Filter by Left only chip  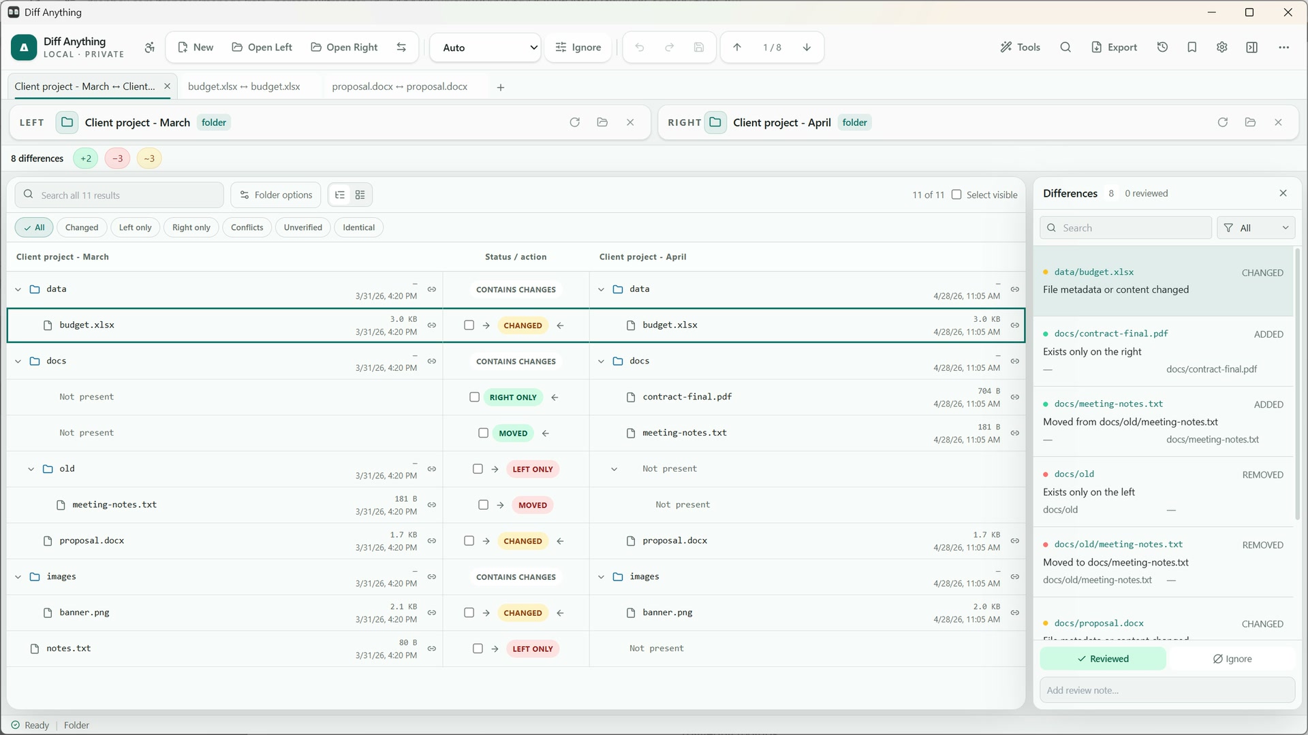click(x=135, y=227)
